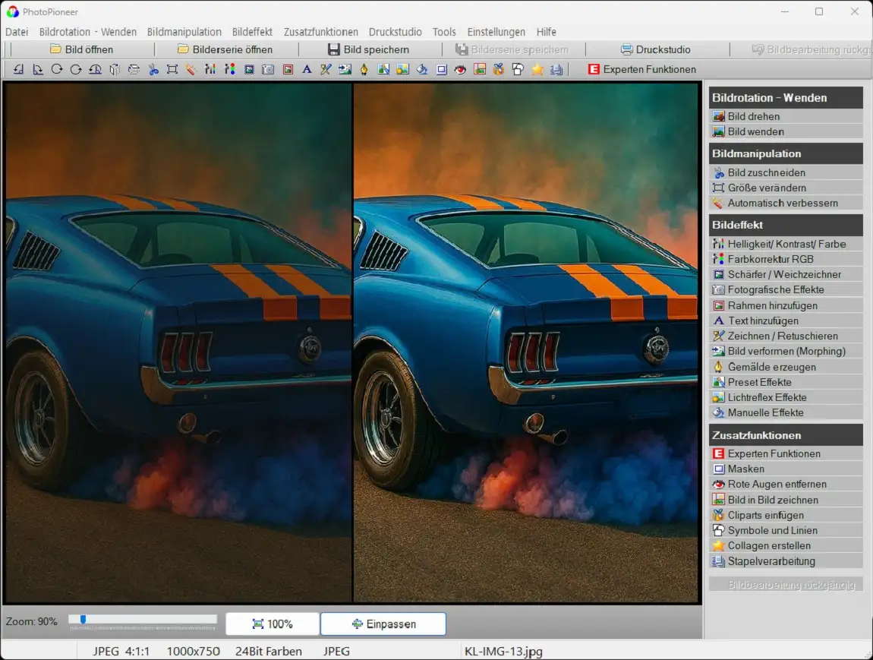Expand the Zusatzfunktionen menu in the menu bar
Image resolution: width=873 pixels, height=660 pixels.
pos(320,32)
